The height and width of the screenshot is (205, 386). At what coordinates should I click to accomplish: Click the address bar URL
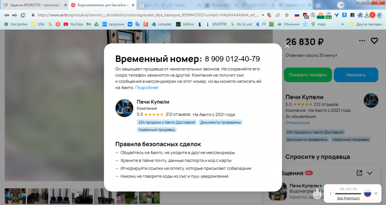pos(148,15)
